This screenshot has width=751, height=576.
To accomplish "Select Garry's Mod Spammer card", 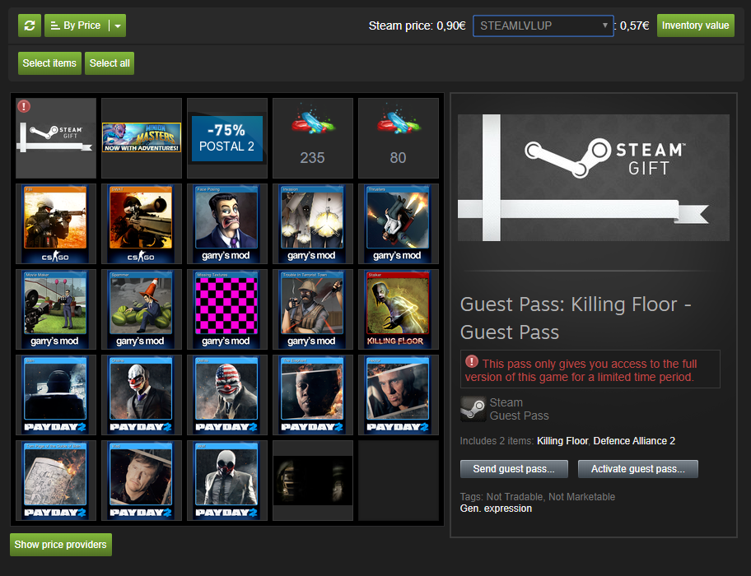I will [142, 309].
